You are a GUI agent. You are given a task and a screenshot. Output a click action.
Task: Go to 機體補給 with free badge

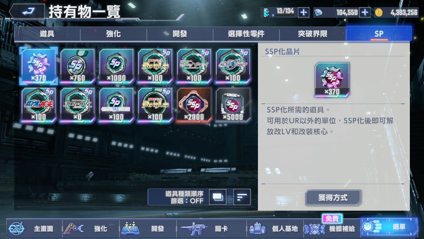329,228
